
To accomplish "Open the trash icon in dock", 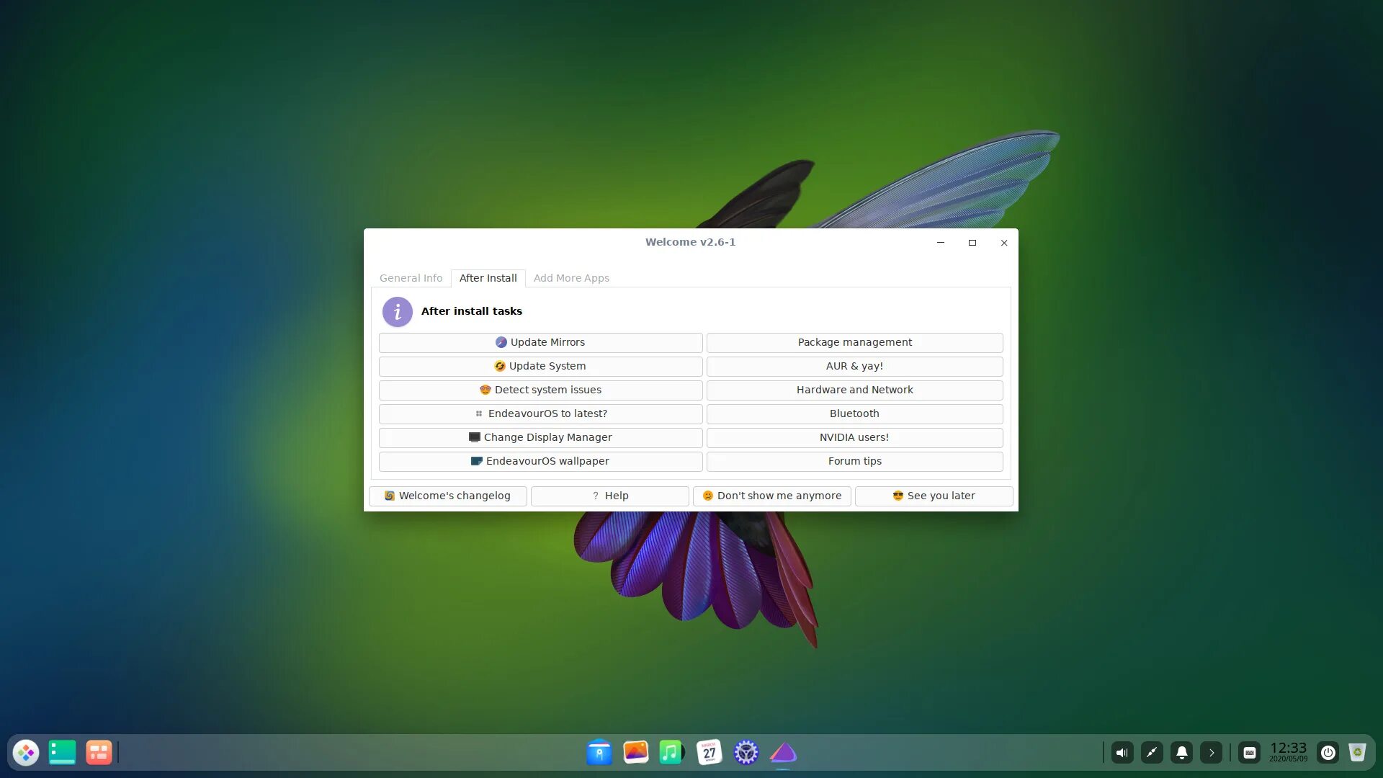I will point(1357,753).
